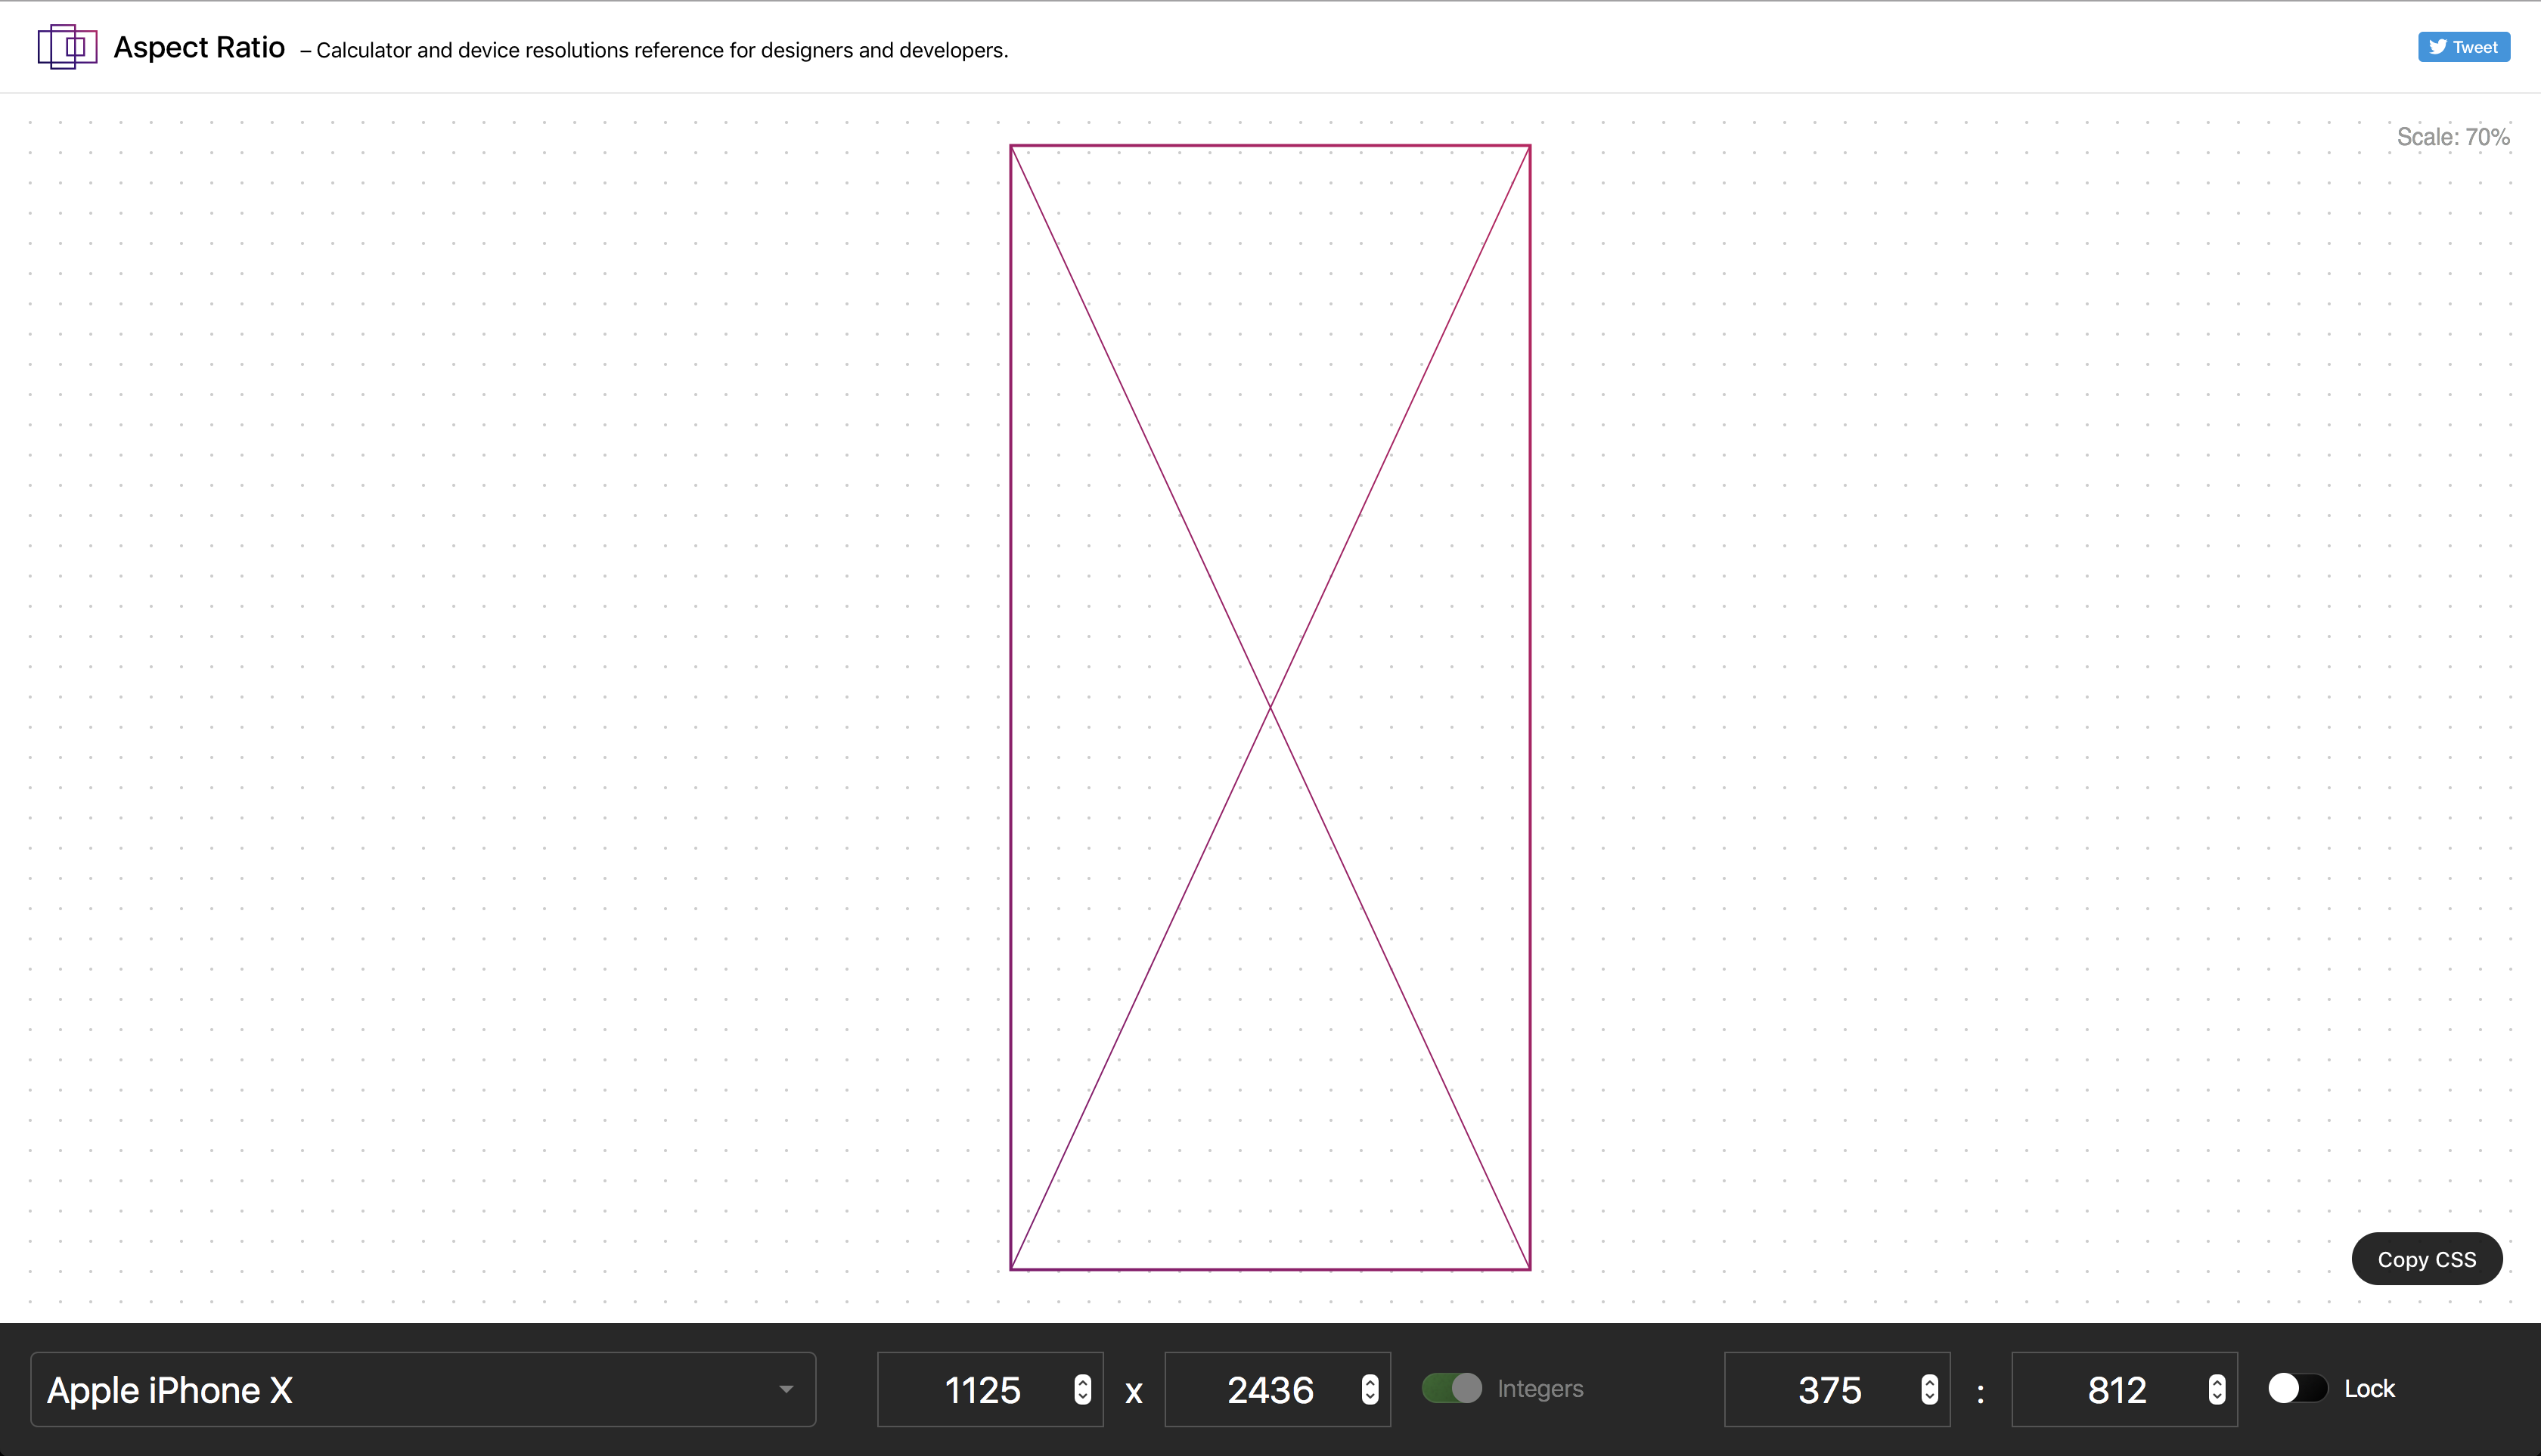This screenshot has width=2541, height=1456.
Task: Click the ratio height field showing 812
Action: pos(2124,1390)
